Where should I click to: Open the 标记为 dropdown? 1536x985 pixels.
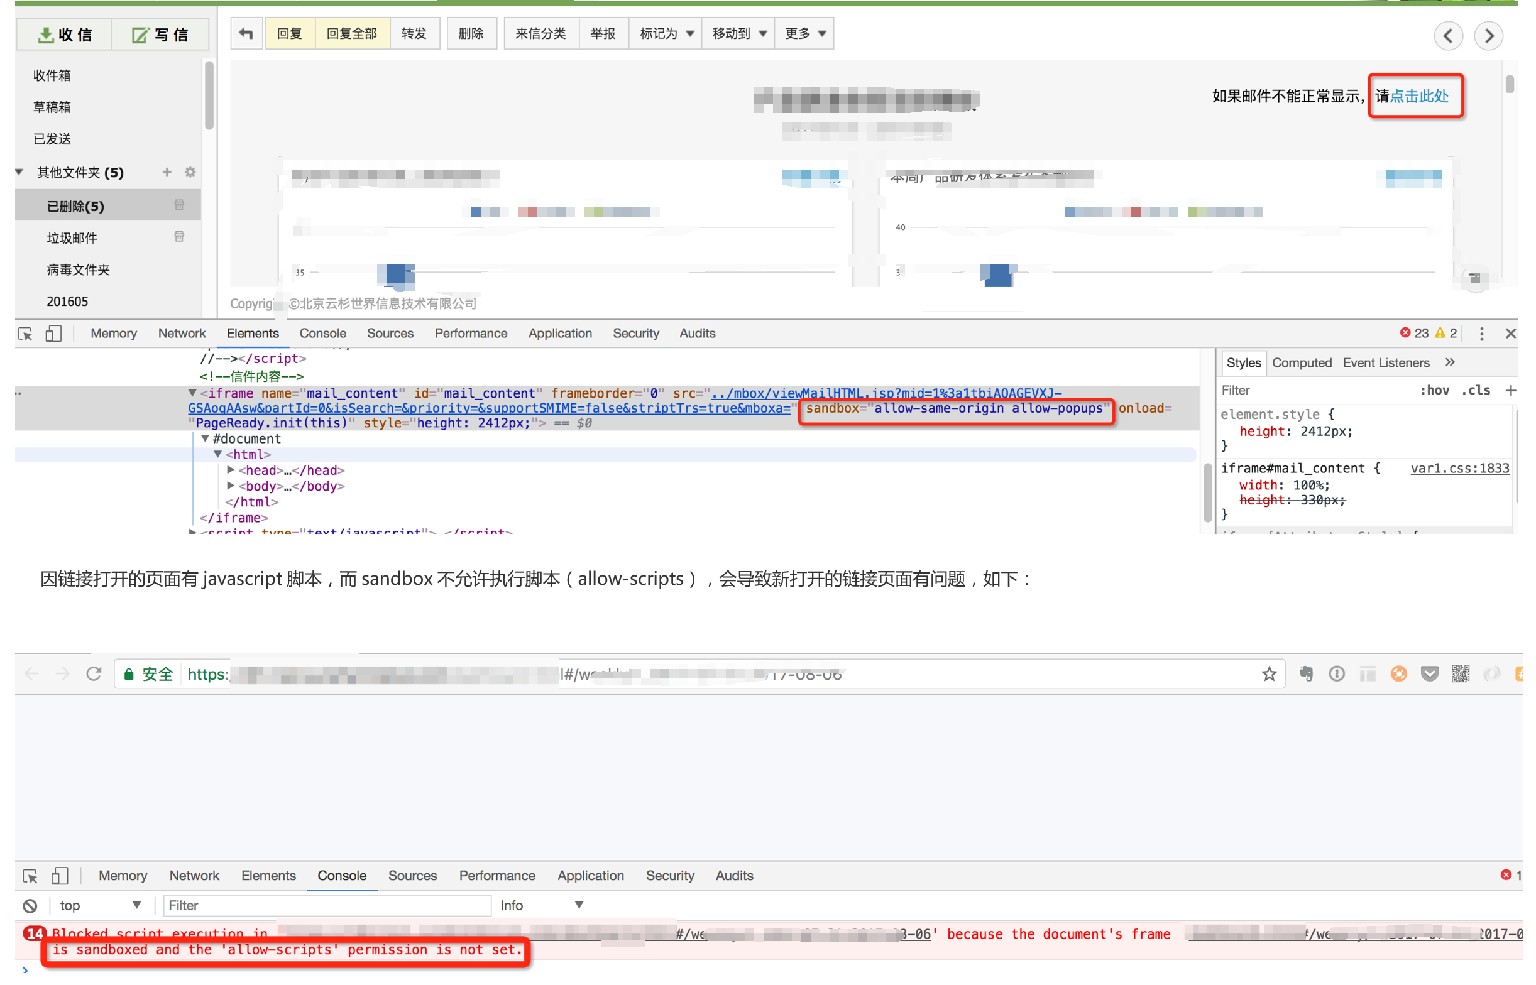click(x=666, y=33)
